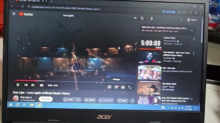Open a new Chrome tab
Viewport: 220px width, 123px height.
click(x=52, y=1)
